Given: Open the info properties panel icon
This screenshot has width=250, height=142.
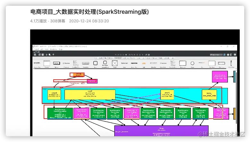Looking at the screenshot, I should 228,55.
